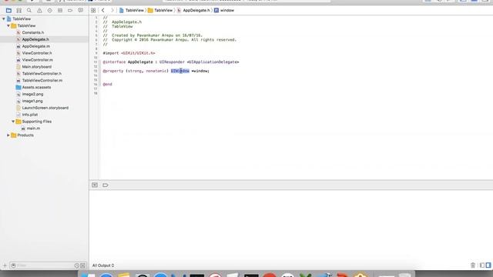Open the Test navigator

(x=49, y=10)
